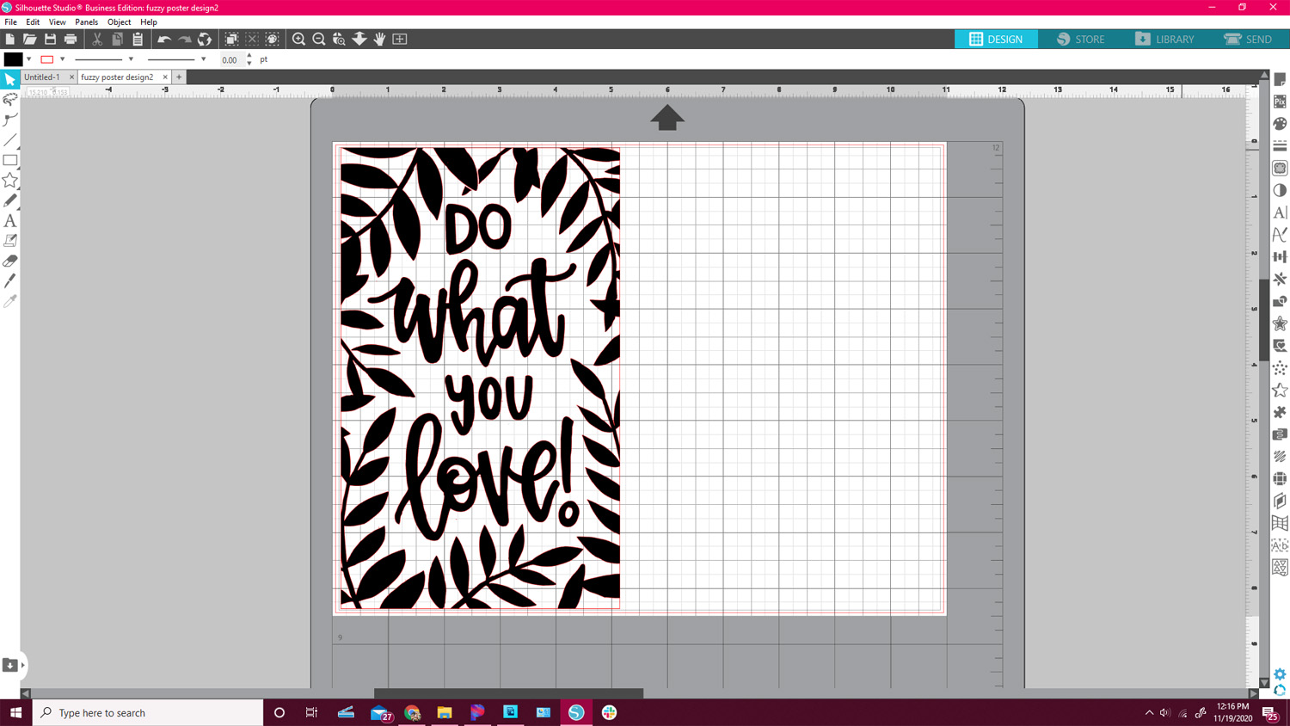Open the Offset panel star icon
This screenshot has height=726, width=1290.
(x=1280, y=323)
